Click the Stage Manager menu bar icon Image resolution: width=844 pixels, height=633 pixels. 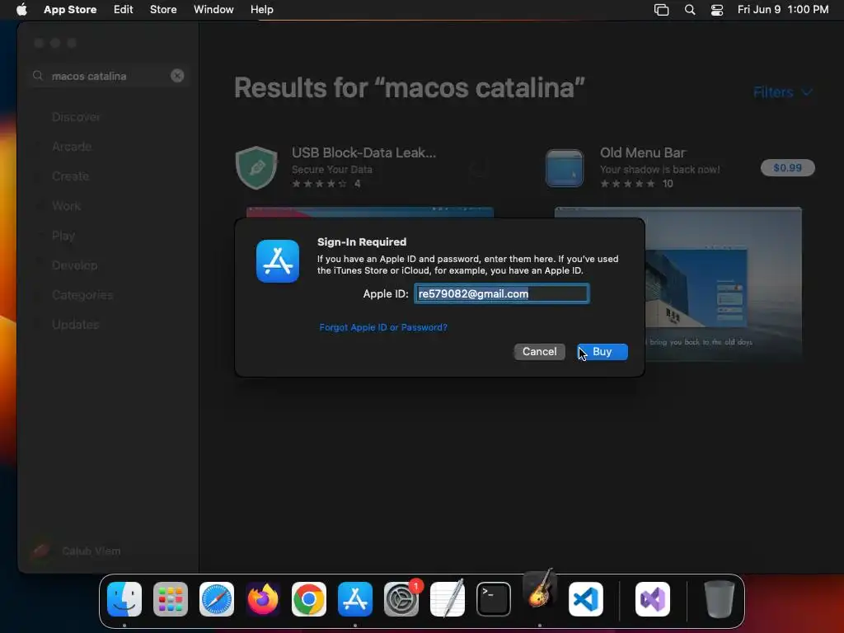click(x=662, y=10)
